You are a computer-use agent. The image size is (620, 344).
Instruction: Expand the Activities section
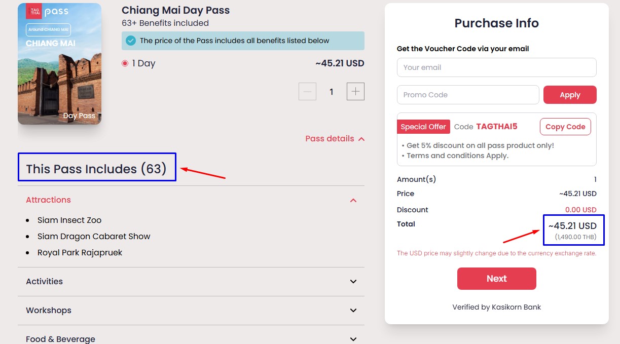tap(191, 282)
